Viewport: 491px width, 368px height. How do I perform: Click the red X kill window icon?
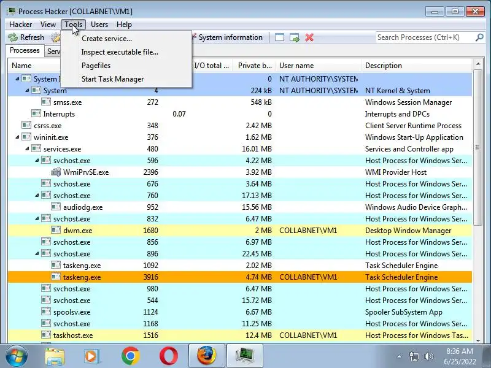[x=309, y=37]
